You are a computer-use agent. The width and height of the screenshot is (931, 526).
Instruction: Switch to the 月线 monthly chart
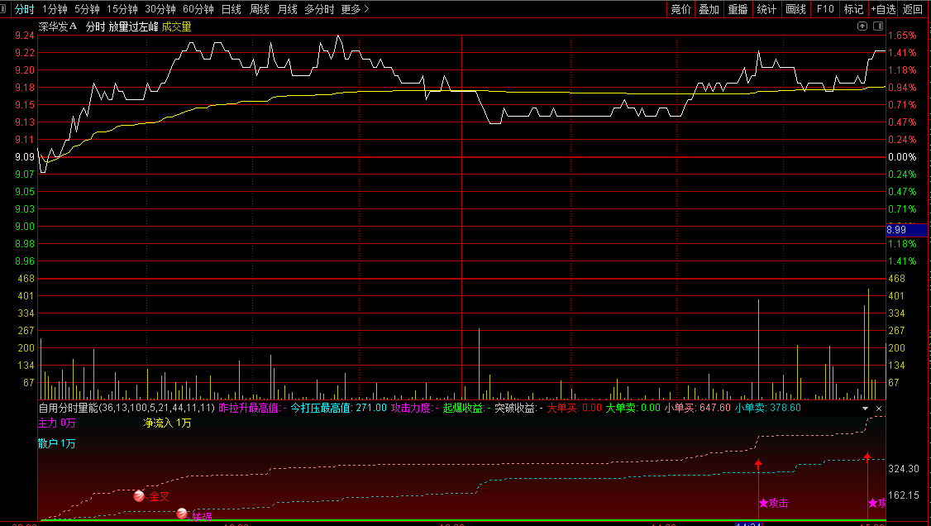288,9
